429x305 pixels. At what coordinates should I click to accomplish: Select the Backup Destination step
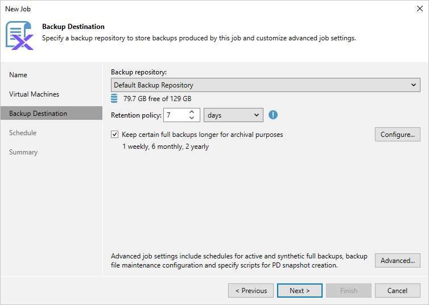pyautogui.click(x=38, y=114)
